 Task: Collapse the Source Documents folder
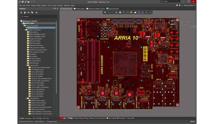coord(23,26)
